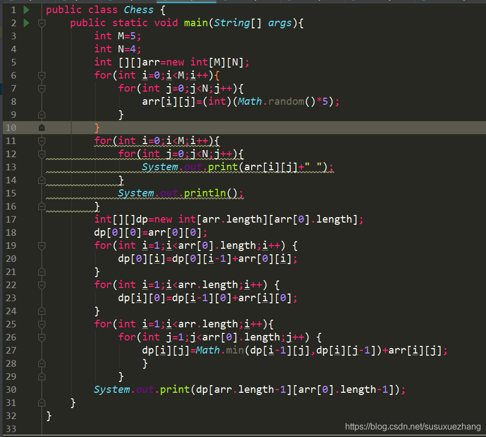Viewport: 486px width, 437px height.
Task: Click line number 27 in the gutter
Action: (11, 350)
